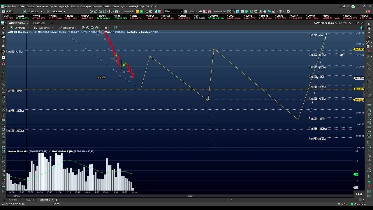The height and width of the screenshot is (210, 373).
Task: Click the top toolbar zoom out magnifier
Action: pos(96,11)
